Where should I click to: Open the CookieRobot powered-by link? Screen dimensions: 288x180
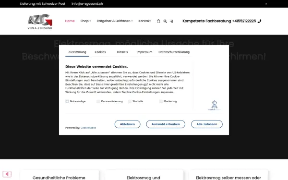88,128
